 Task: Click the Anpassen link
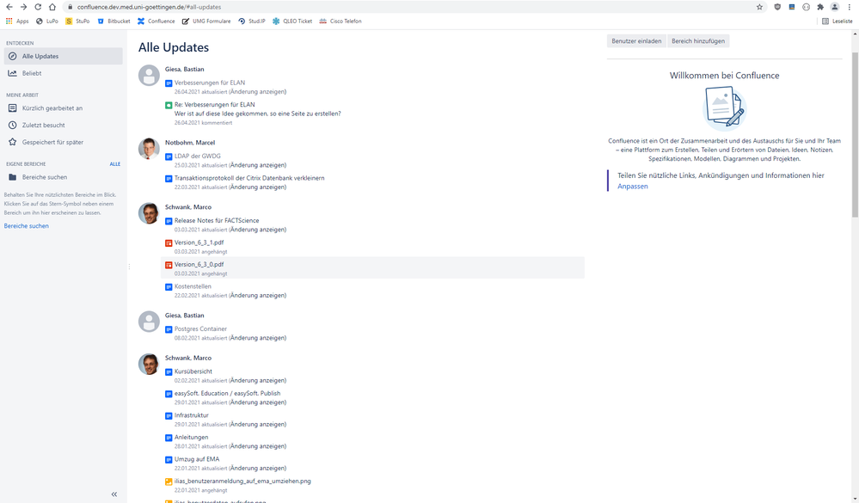pos(632,187)
